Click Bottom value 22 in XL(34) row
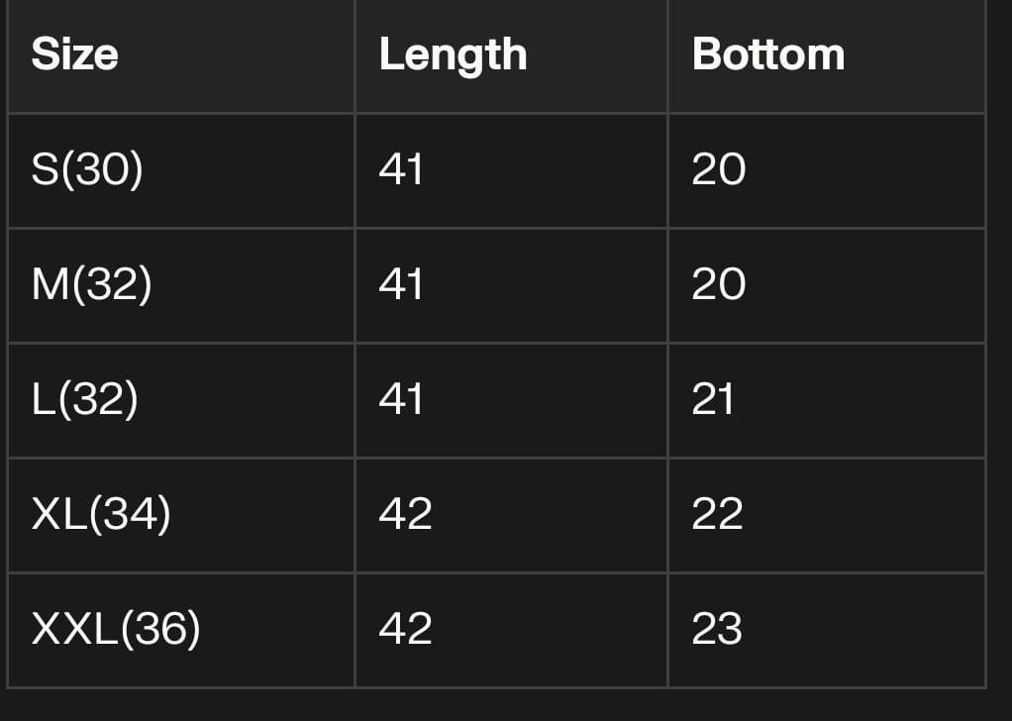 coord(718,514)
